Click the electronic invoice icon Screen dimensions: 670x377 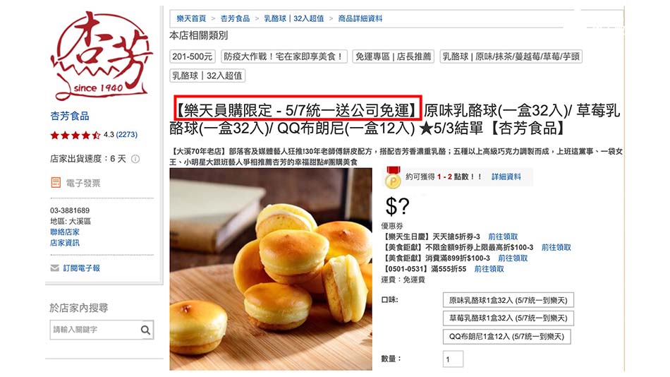tap(56, 183)
